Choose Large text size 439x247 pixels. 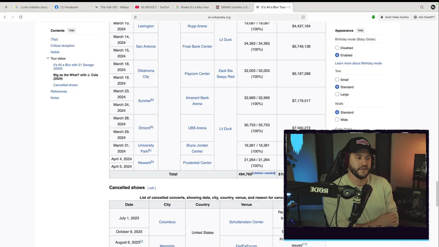[337, 94]
